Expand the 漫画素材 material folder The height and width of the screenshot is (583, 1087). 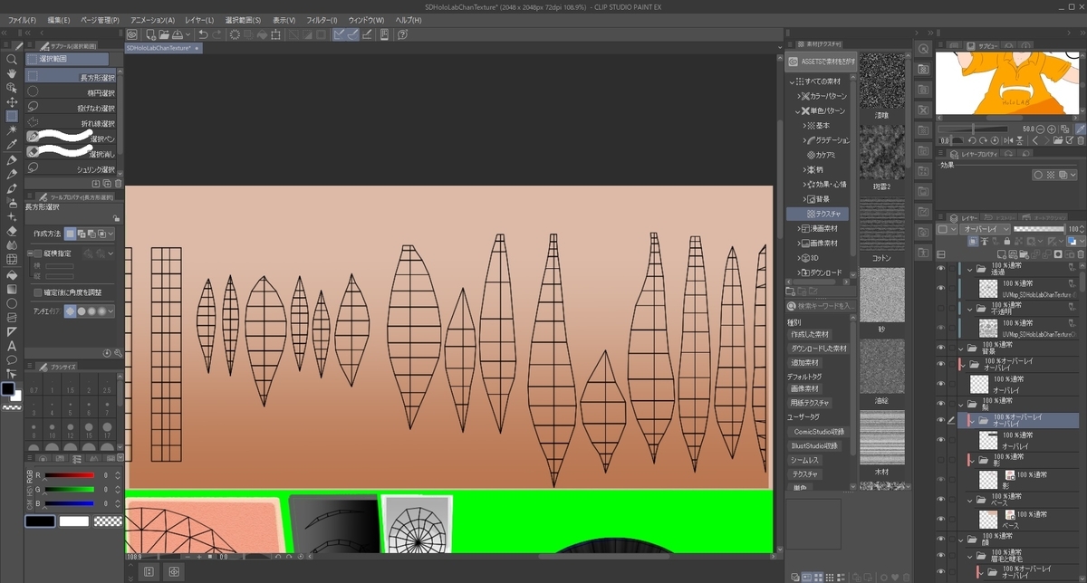[x=799, y=229]
